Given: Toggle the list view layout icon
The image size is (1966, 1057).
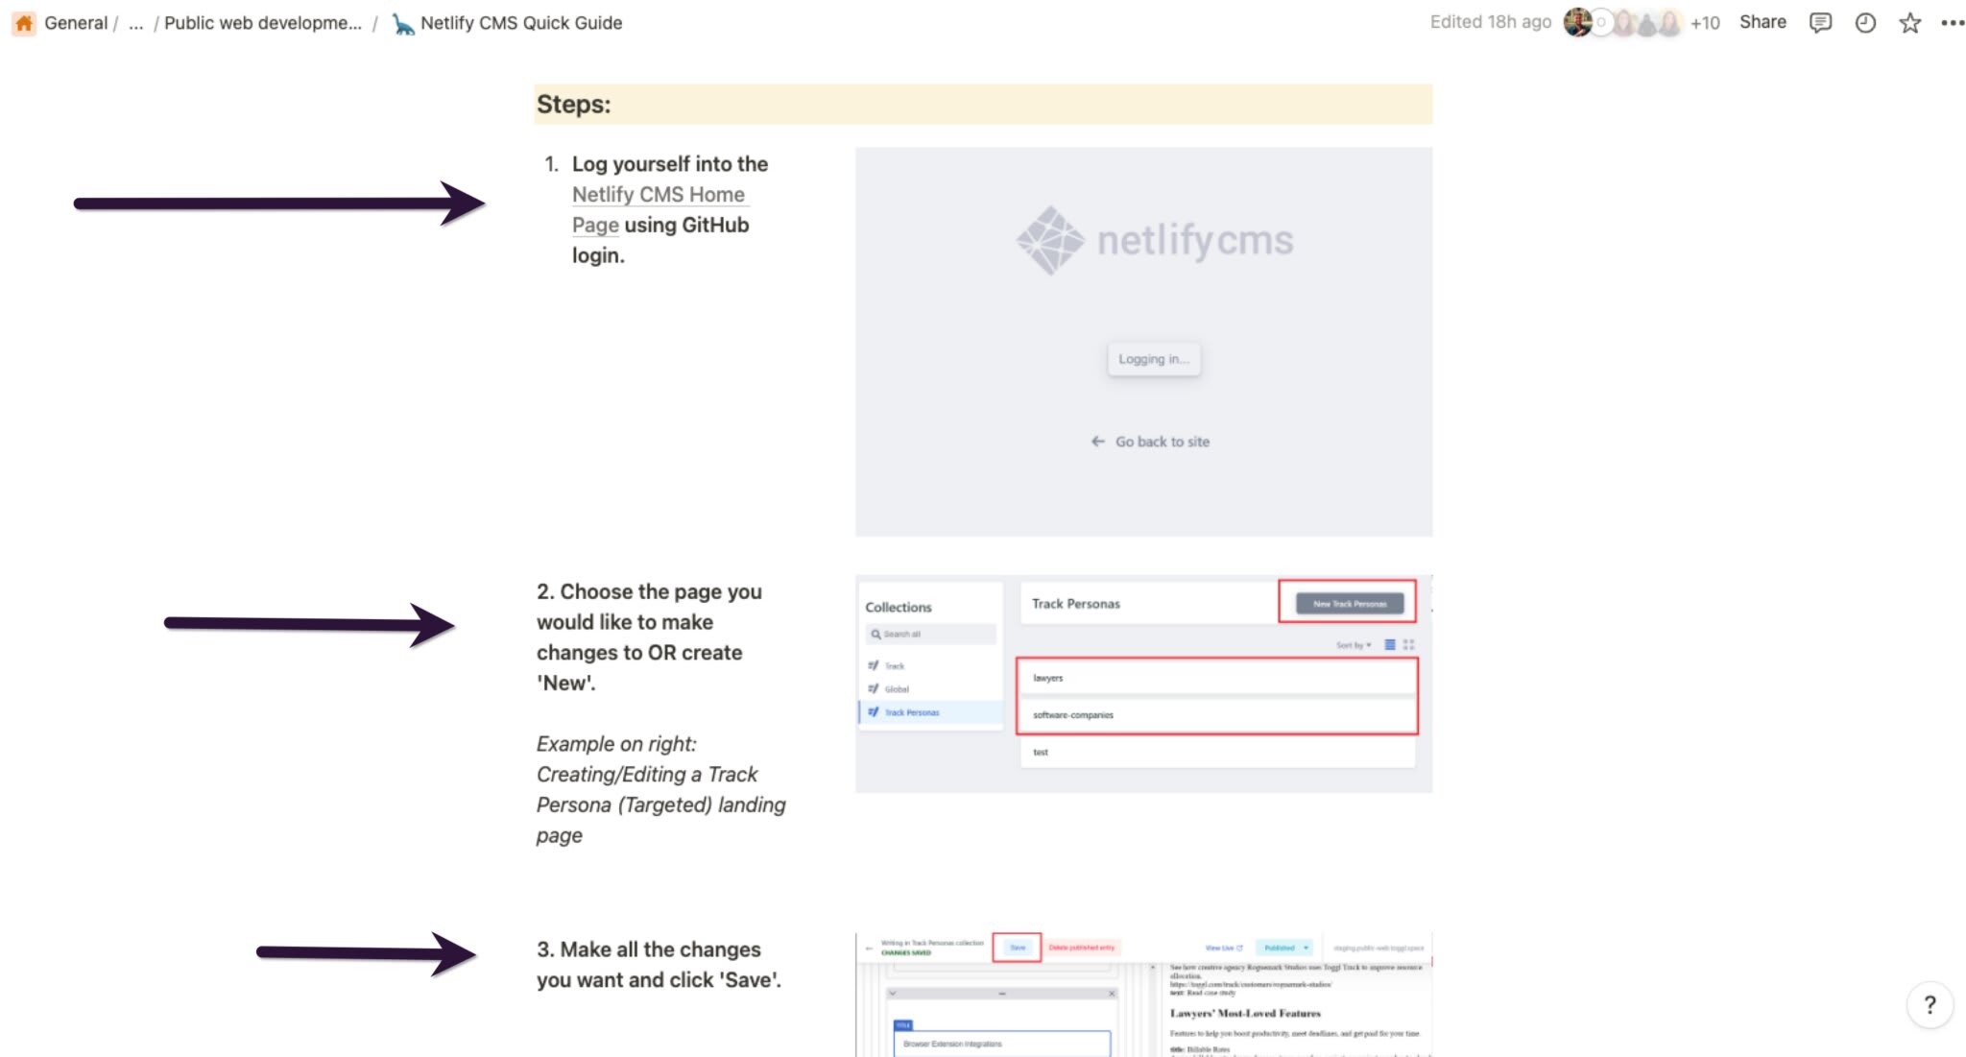Looking at the screenshot, I should (1390, 644).
